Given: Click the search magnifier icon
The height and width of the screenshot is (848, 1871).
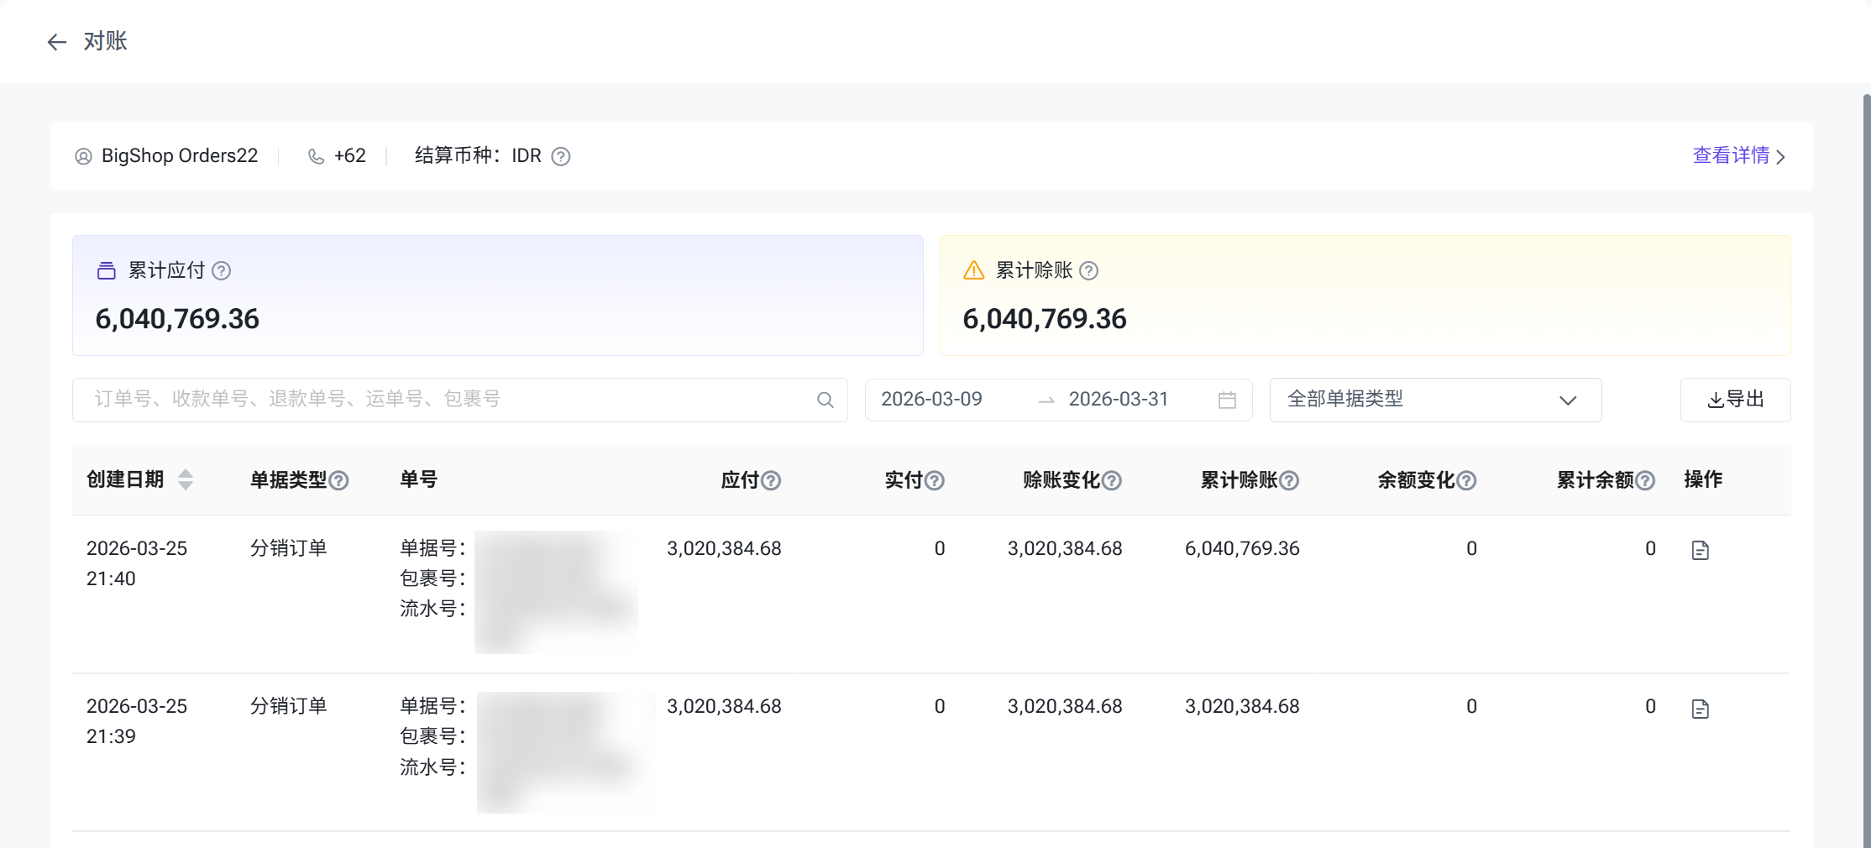Looking at the screenshot, I should (825, 400).
